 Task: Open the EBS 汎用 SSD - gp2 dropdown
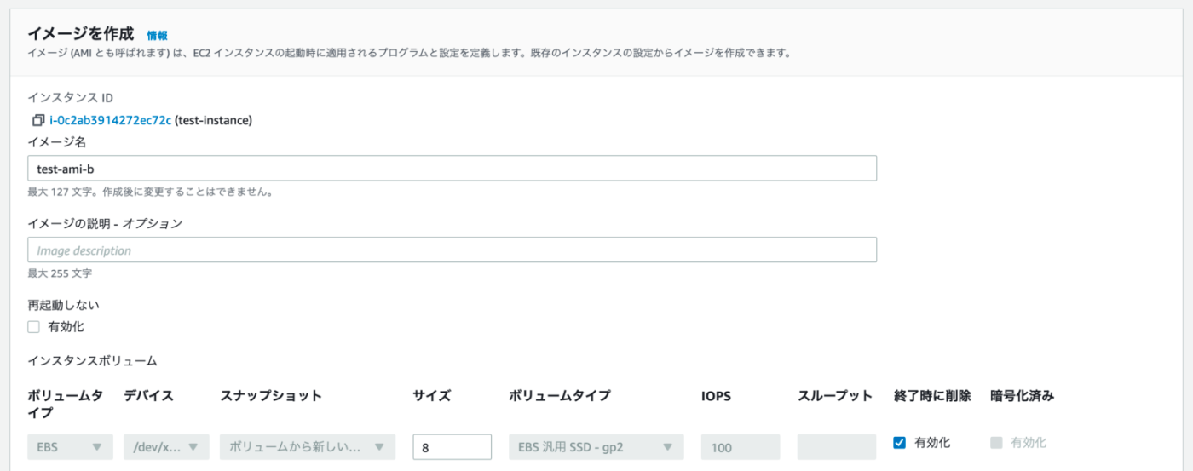point(596,447)
